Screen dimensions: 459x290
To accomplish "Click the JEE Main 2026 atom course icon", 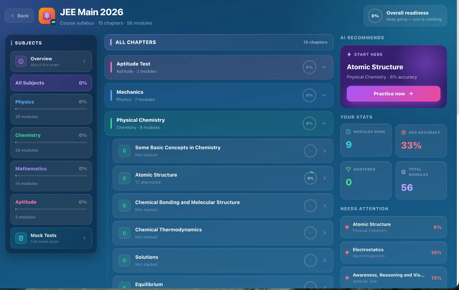I will tap(47, 16).
